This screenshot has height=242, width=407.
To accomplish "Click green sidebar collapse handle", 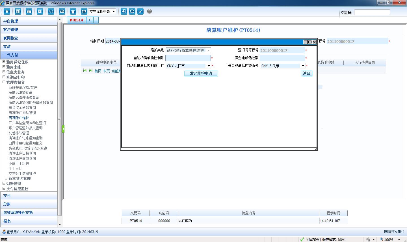I will pyautogui.click(x=63, y=129).
